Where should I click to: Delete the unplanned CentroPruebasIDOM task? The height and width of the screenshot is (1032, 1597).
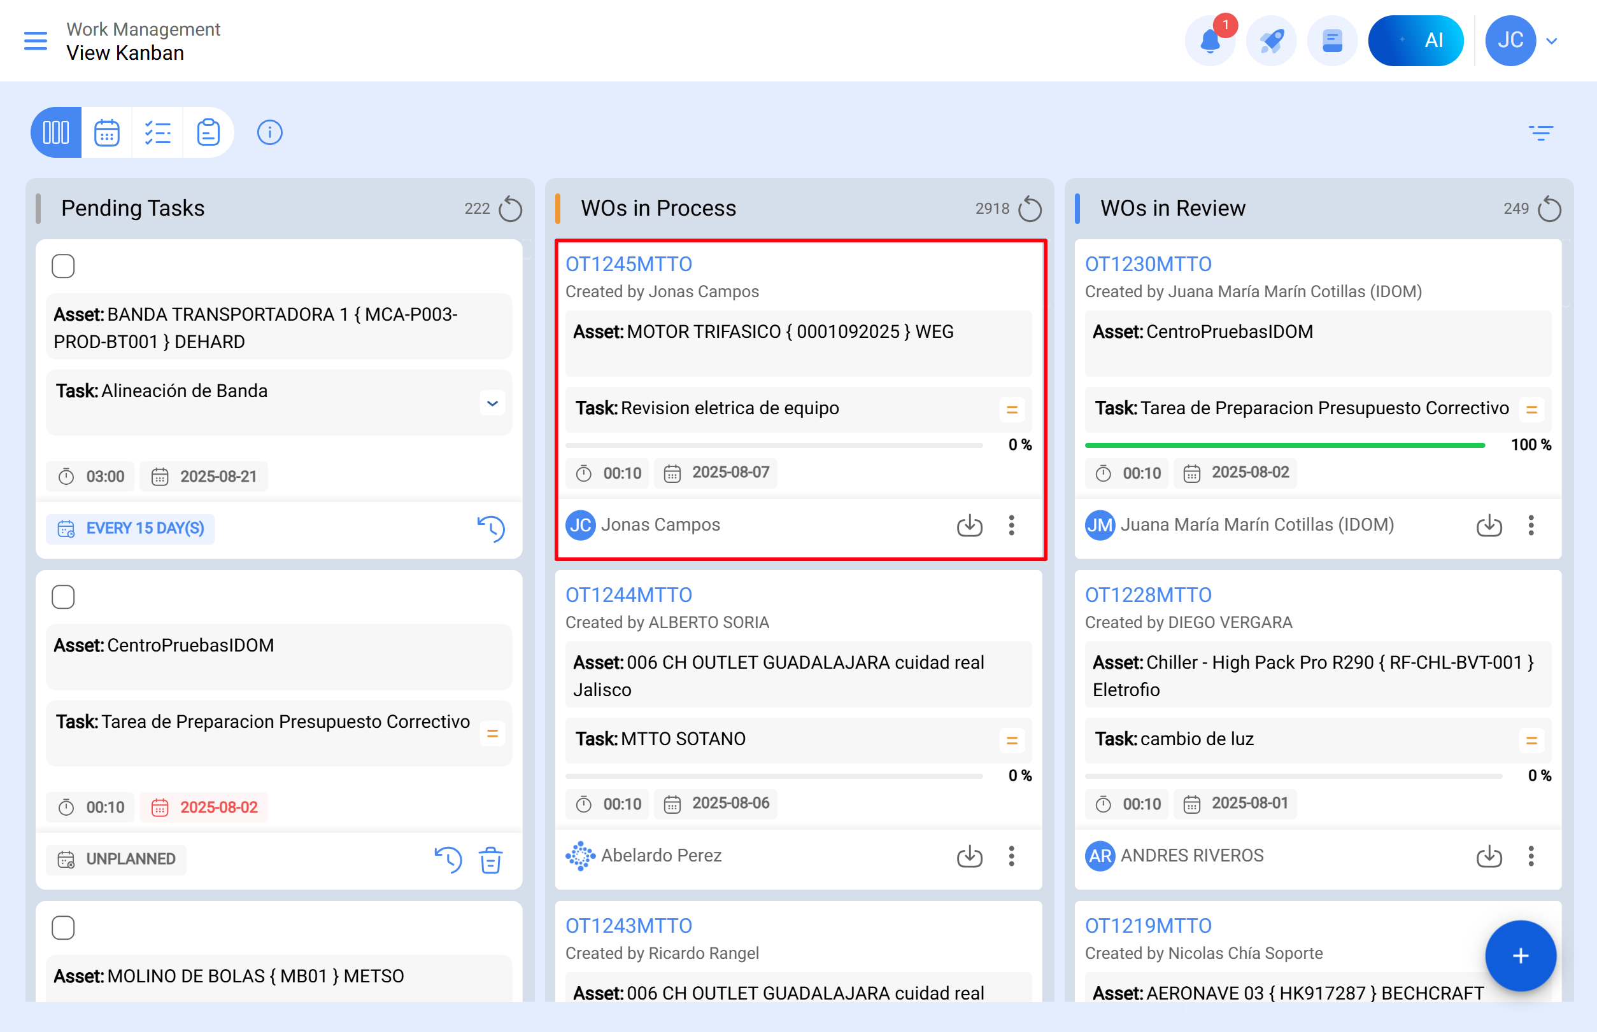tap(491, 860)
